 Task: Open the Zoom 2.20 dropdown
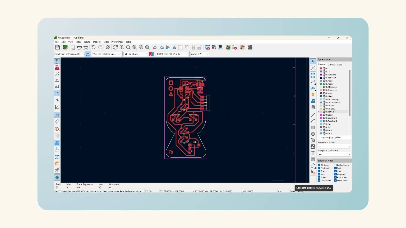(x=200, y=54)
